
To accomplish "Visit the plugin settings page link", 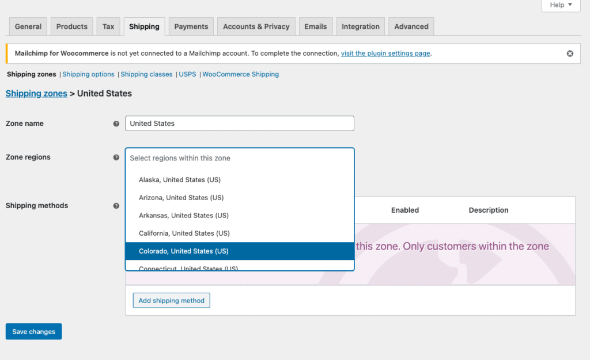I will (385, 53).
